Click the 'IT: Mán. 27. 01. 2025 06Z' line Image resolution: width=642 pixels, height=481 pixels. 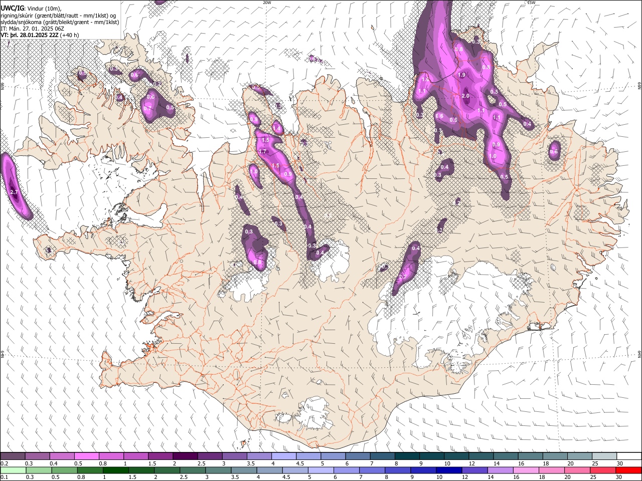(x=33, y=29)
